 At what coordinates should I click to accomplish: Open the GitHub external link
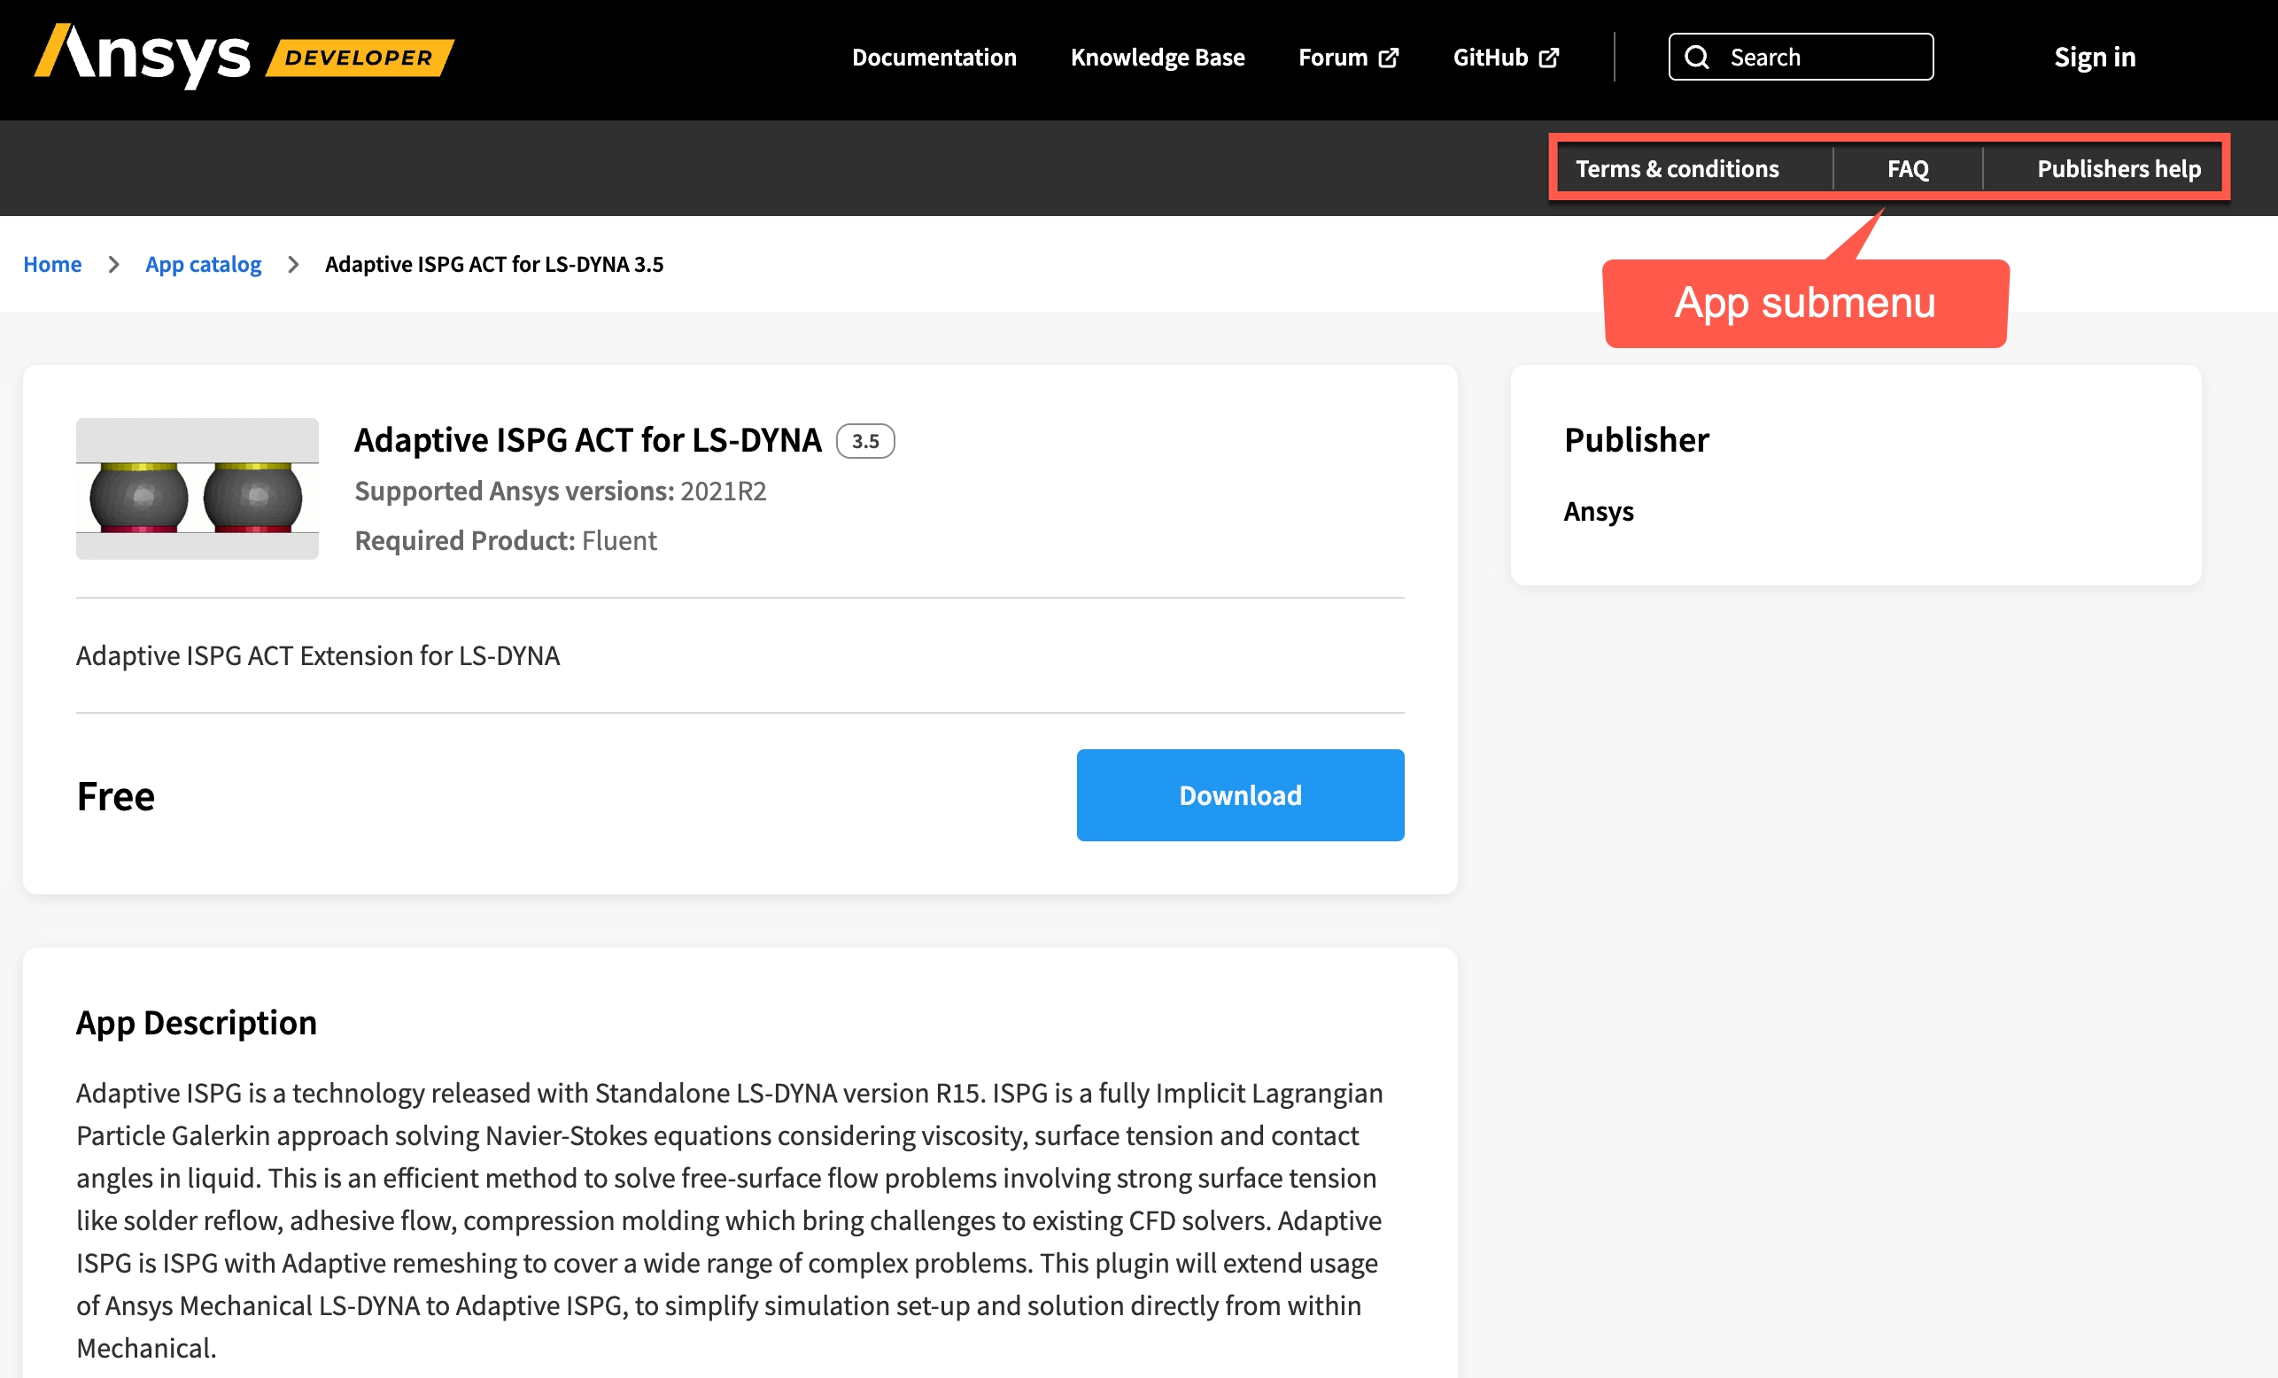click(1506, 58)
